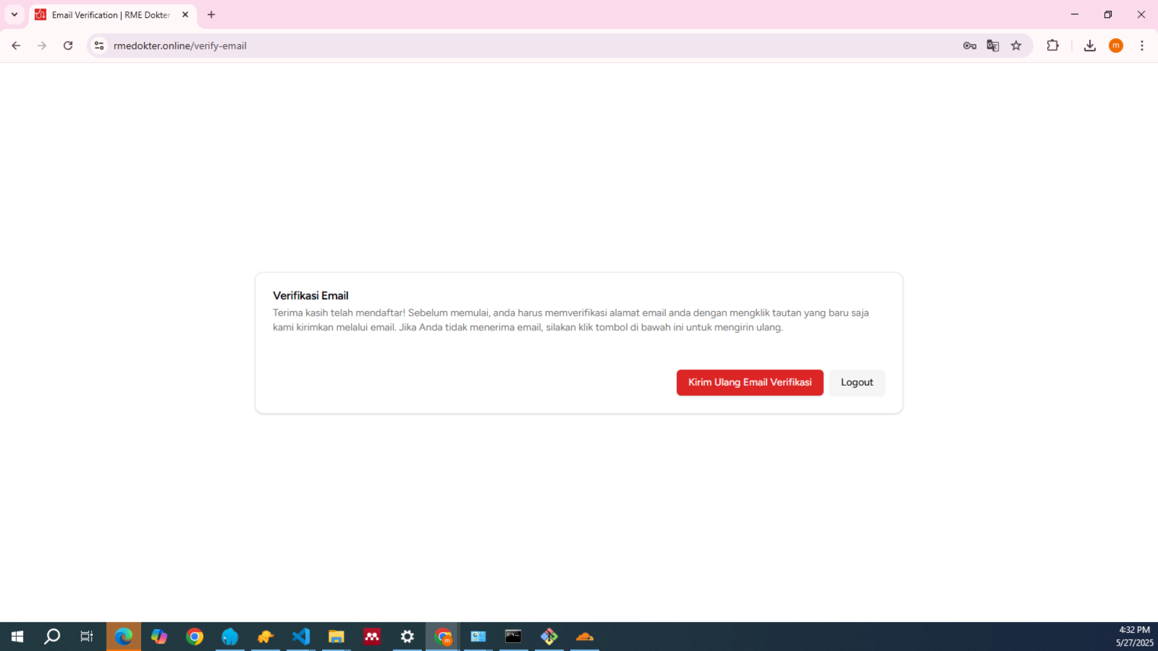Bookmark this tab with the star icon
The width and height of the screenshot is (1158, 651).
tap(1016, 46)
